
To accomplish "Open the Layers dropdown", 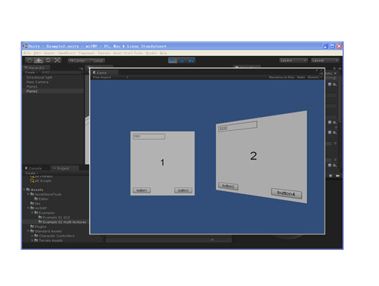I will (x=293, y=60).
